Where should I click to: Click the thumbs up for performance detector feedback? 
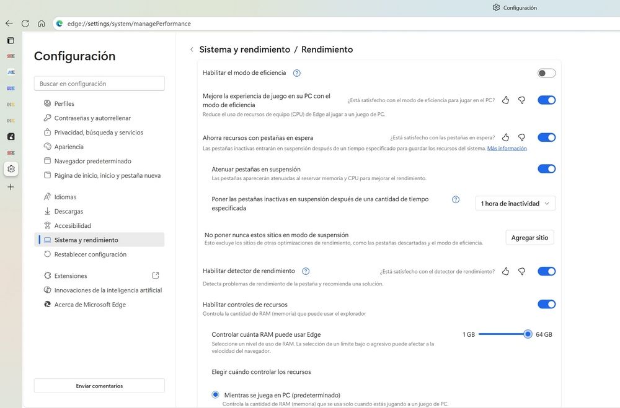point(505,271)
